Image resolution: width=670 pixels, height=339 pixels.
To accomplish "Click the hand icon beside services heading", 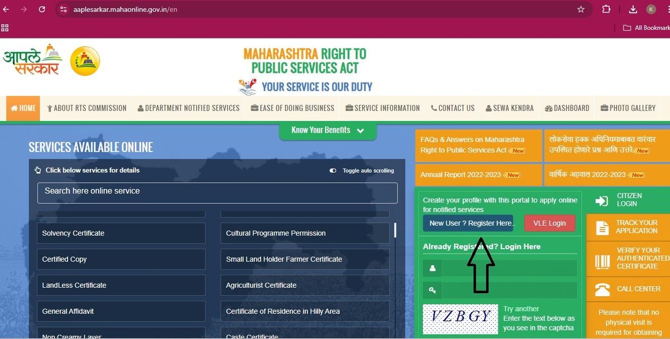I will pos(37,170).
